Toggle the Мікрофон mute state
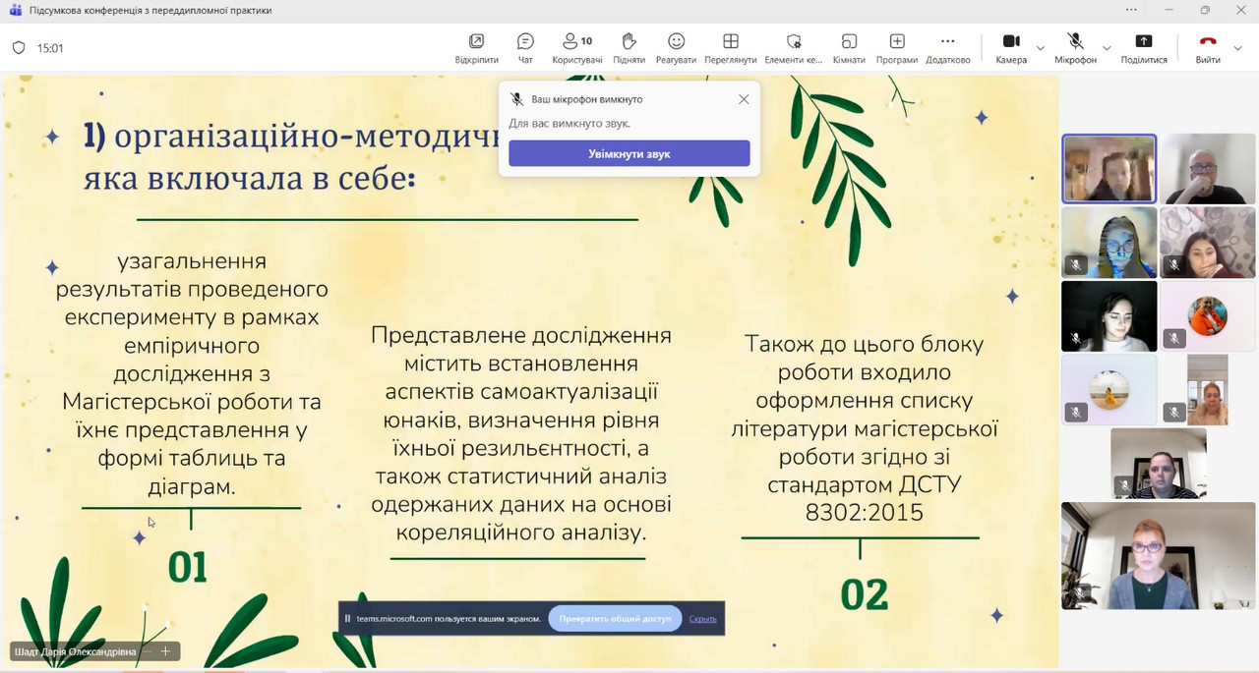Screen dimensions: 1259x673 pos(1075,47)
